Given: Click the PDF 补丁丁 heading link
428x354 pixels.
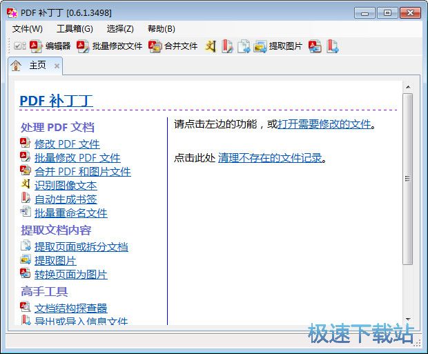Looking at the screenshot, I should 56,101.
